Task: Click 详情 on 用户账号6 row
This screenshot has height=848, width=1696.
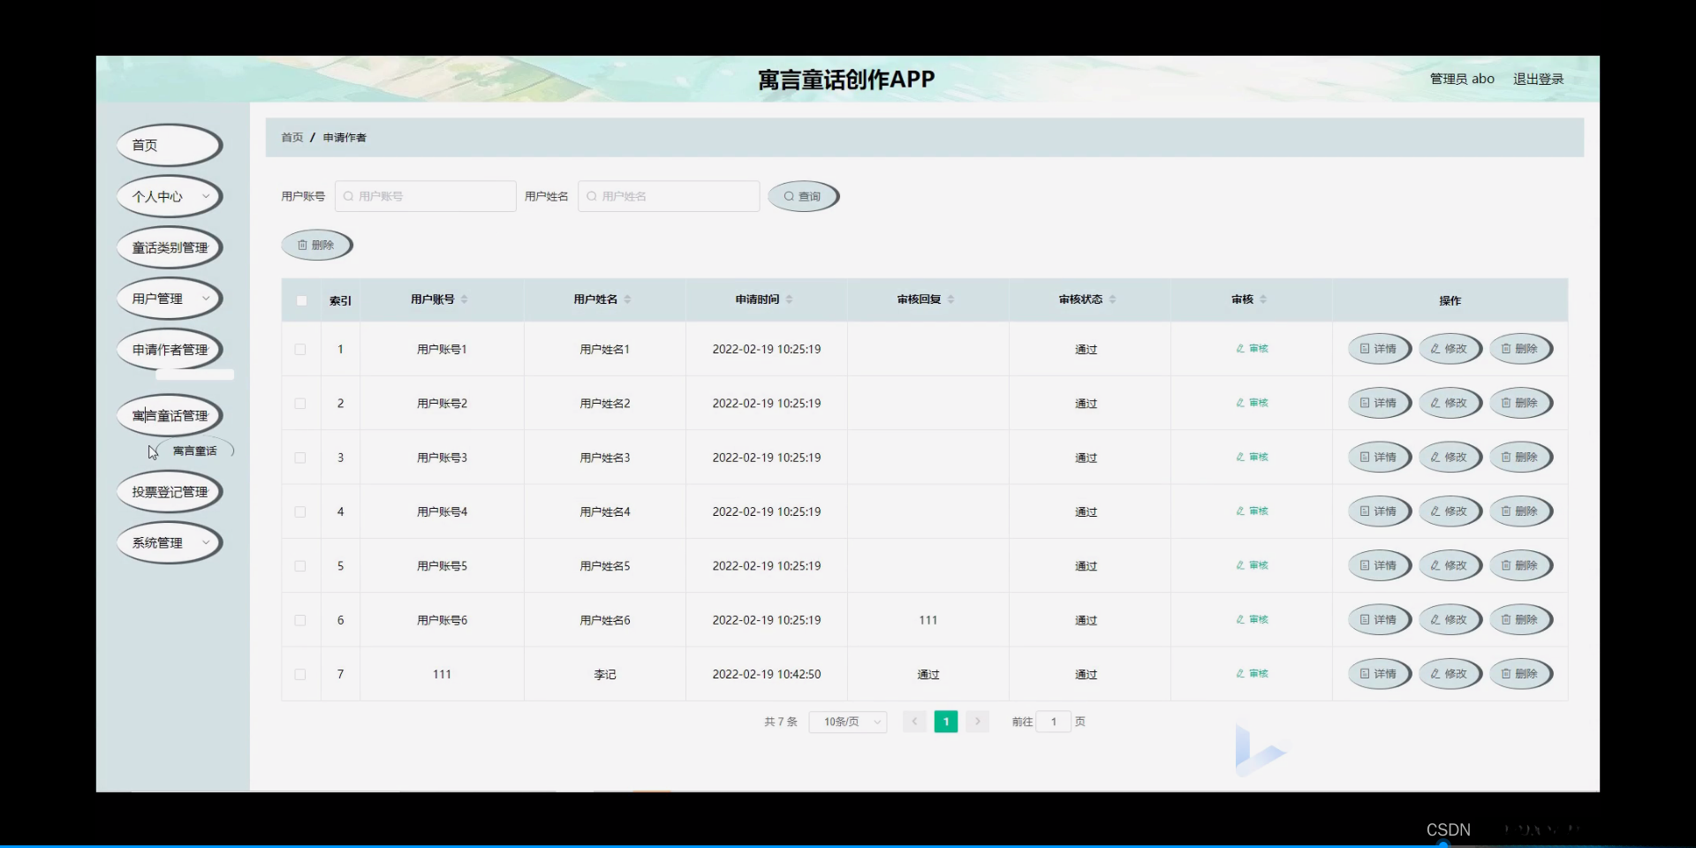Action: pos(1379,619)
